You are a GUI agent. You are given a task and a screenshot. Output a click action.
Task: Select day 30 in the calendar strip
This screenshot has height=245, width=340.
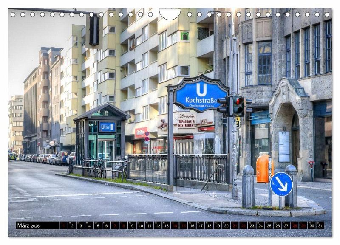coord(312,225)
